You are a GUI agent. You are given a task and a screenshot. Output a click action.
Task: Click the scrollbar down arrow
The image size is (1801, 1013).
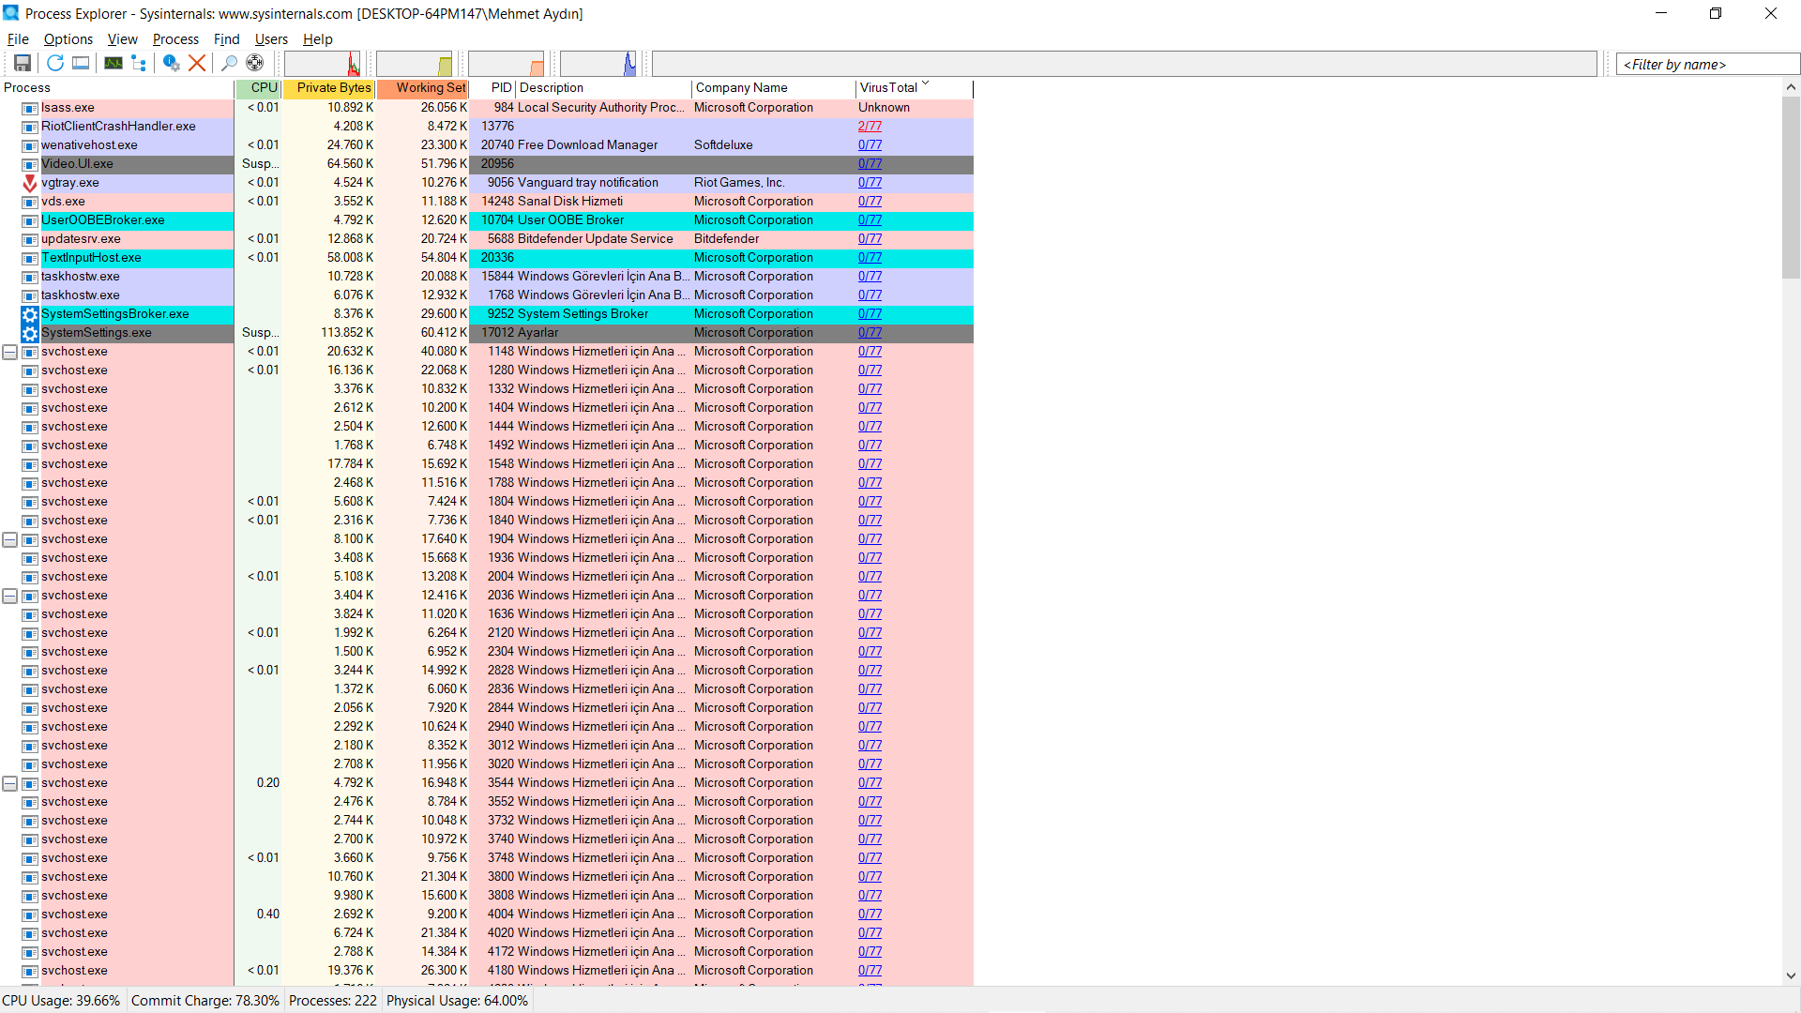pyautogui.click(x=1791, y=975)
